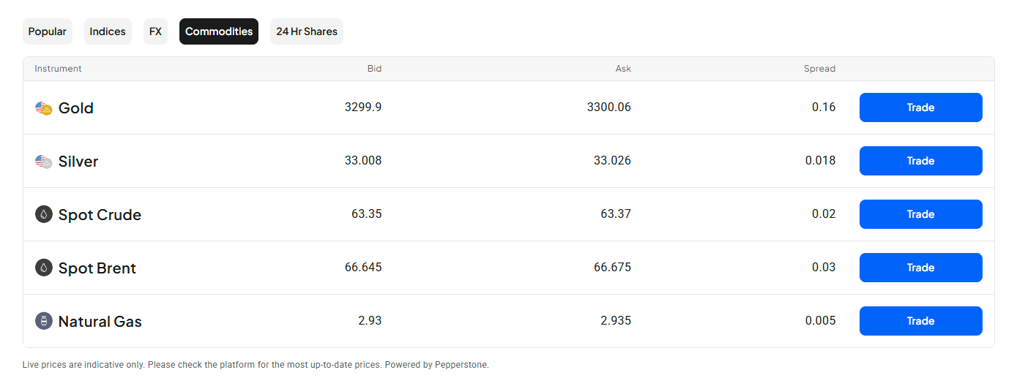Trade Gold using its Trade button
This screenshot has width=1017, height=378.
tap(920, 107)
